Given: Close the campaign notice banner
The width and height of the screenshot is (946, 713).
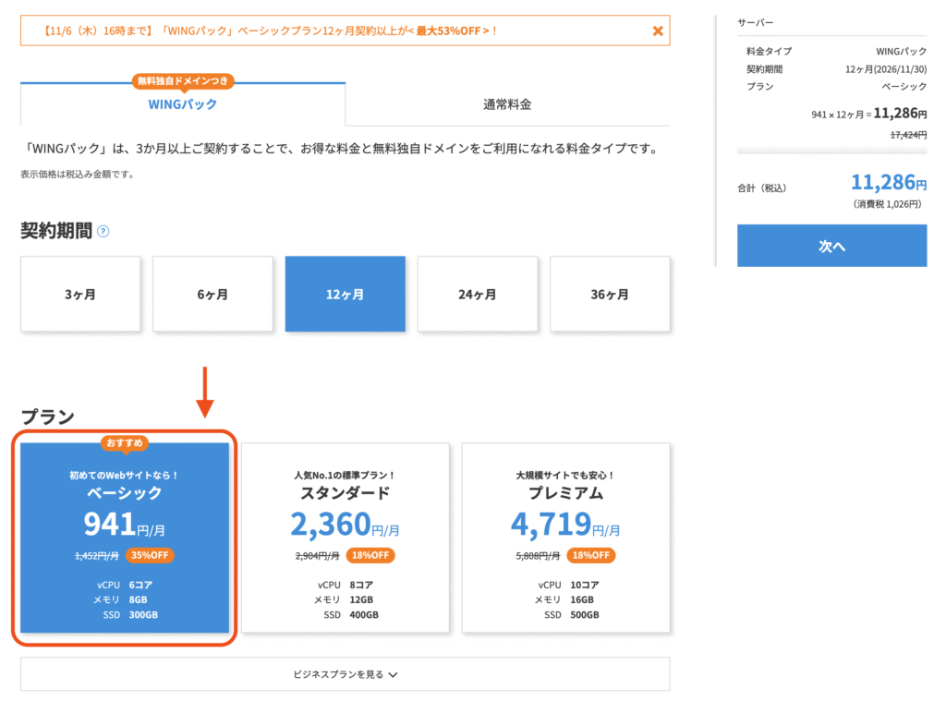Looking at the screenshot, I should [657, 30].
